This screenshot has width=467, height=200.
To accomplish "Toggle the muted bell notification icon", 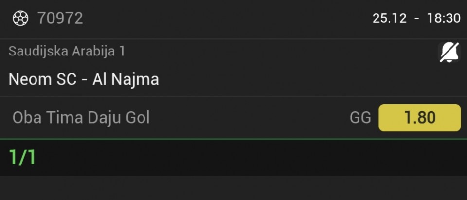I will (449, 53).
